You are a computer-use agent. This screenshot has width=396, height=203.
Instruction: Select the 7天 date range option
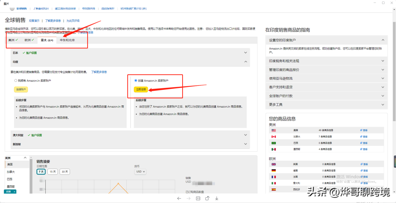click(41, 171)
